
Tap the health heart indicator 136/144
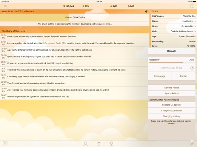tap(69, 6)
